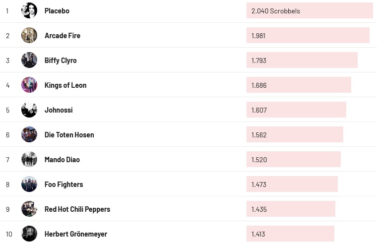This screenshot has height=245, width=377.
Task: Click the 1.520 scrobble bar for Mando Diao
Action: [x=294, y=159]
